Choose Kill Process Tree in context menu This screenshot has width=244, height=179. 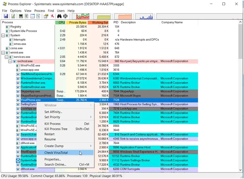click(x=65, y=129)
